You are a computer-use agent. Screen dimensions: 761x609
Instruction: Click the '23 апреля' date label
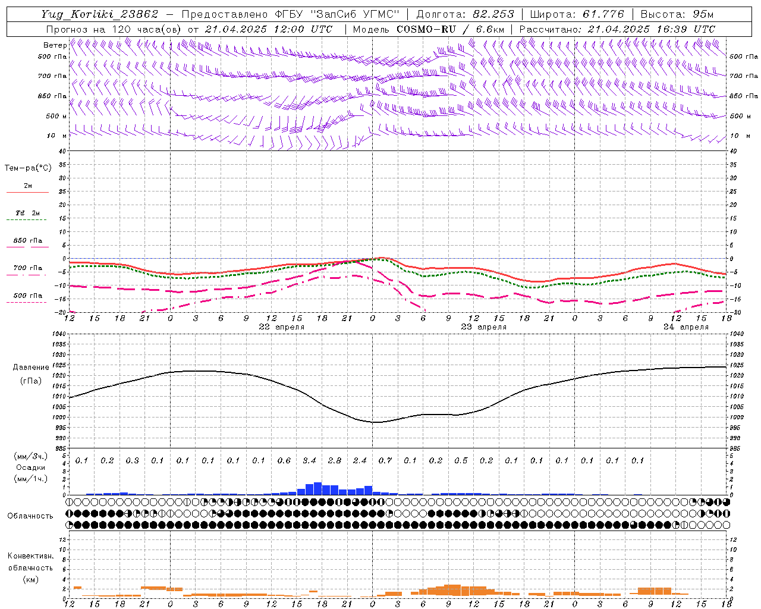point(484,327)
